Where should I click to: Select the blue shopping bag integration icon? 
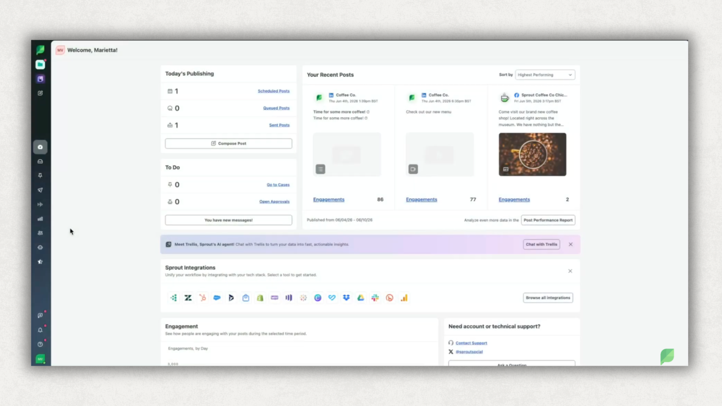tap(246, 298)
